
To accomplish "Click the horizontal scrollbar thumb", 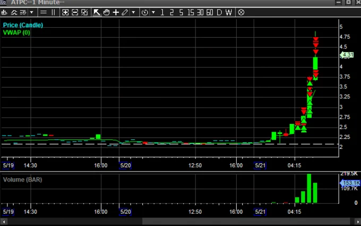I will pos(246,222).
